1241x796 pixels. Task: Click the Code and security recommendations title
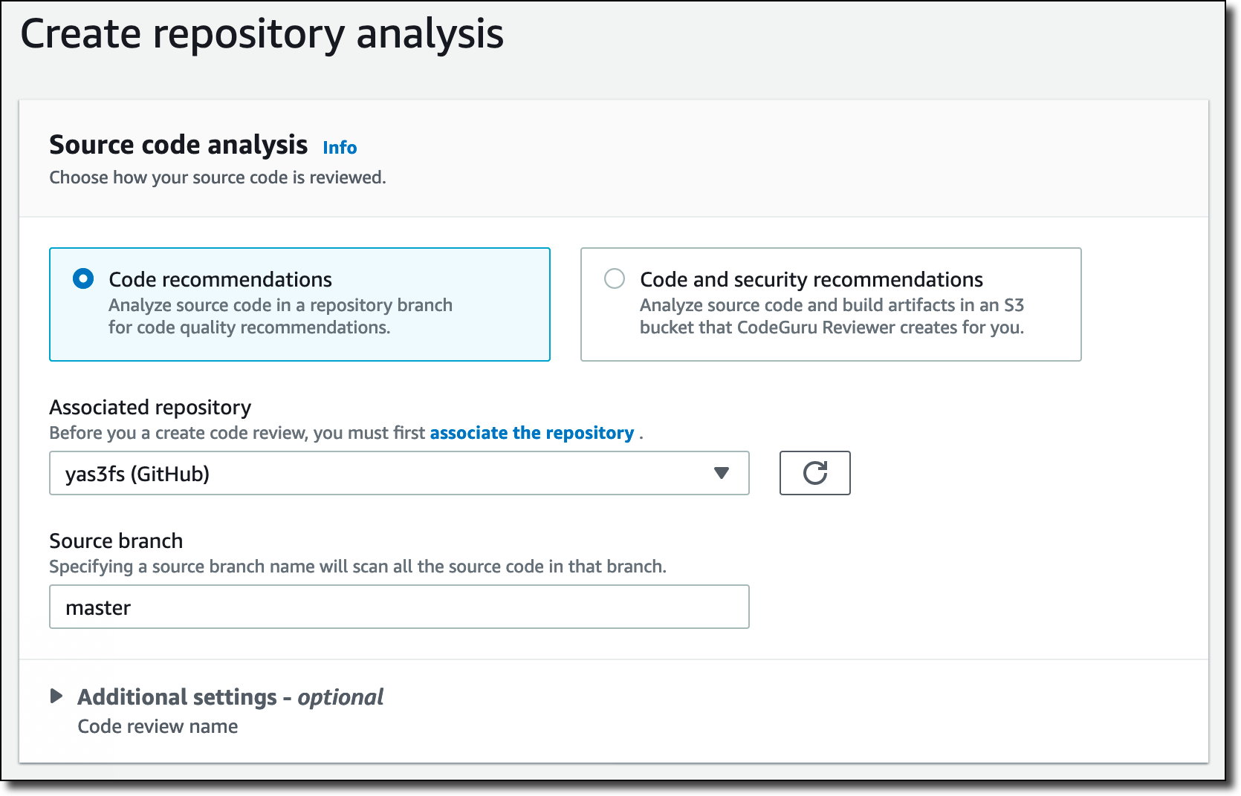click(811, 279)
